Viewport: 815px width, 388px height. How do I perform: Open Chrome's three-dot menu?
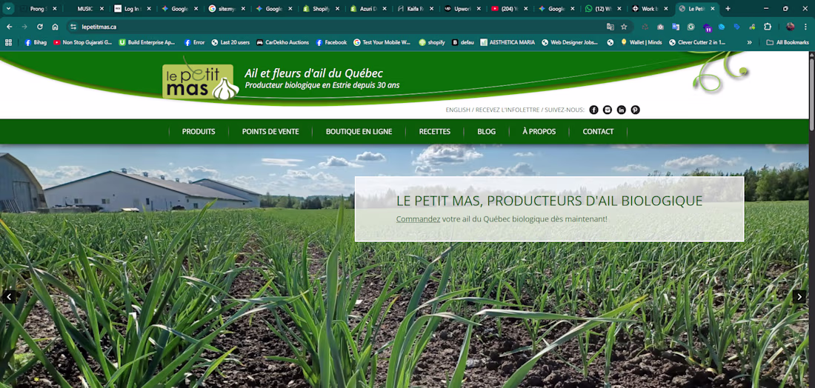805,27
